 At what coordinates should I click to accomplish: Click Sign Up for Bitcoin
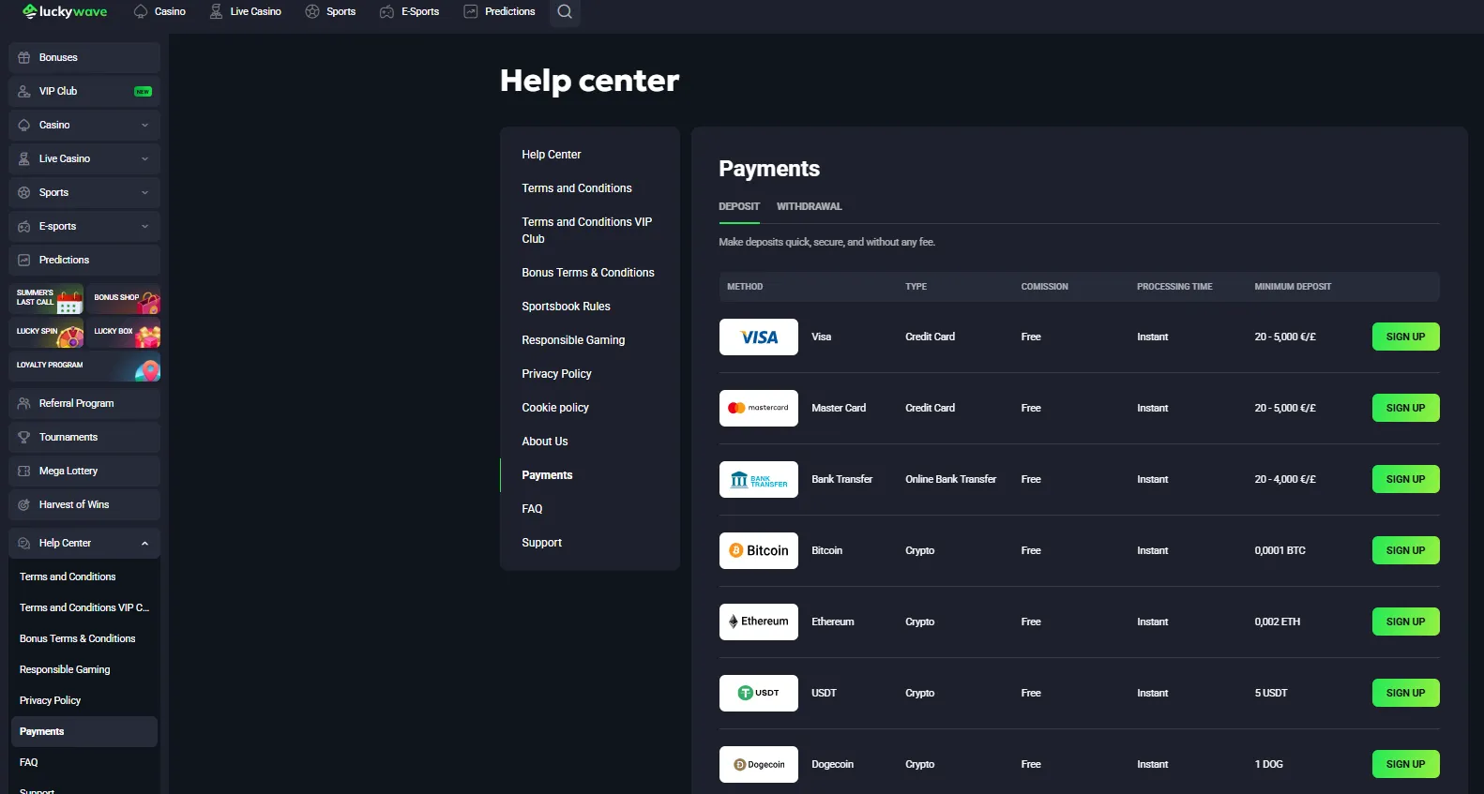click(x=1405, y=550)
